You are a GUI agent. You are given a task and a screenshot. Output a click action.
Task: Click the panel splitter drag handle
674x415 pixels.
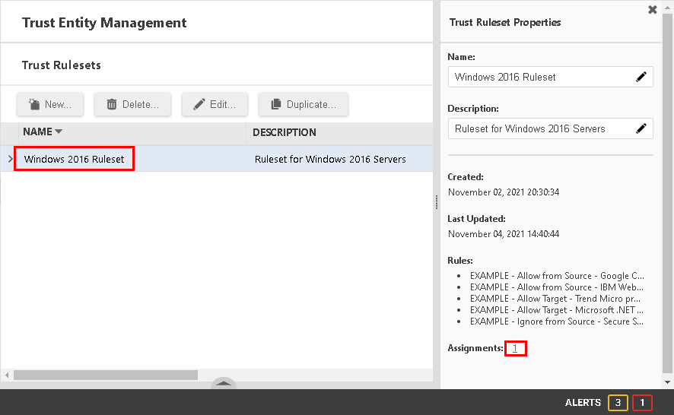point(437,202)
